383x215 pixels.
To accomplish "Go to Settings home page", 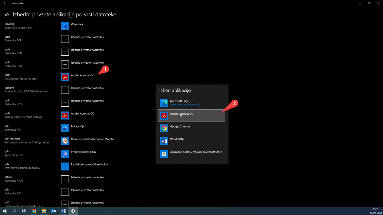I will [x=7, y=15].
